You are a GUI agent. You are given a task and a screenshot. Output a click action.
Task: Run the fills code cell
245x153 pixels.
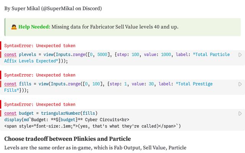(240, 84)
